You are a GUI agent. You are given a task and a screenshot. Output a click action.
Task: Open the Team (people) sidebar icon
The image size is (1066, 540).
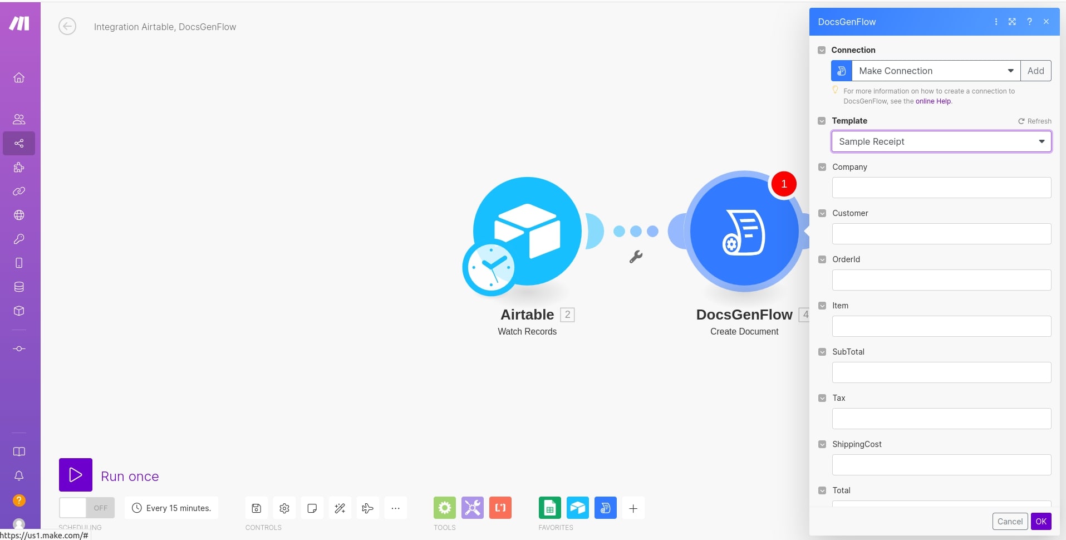[x=19, y=119]
